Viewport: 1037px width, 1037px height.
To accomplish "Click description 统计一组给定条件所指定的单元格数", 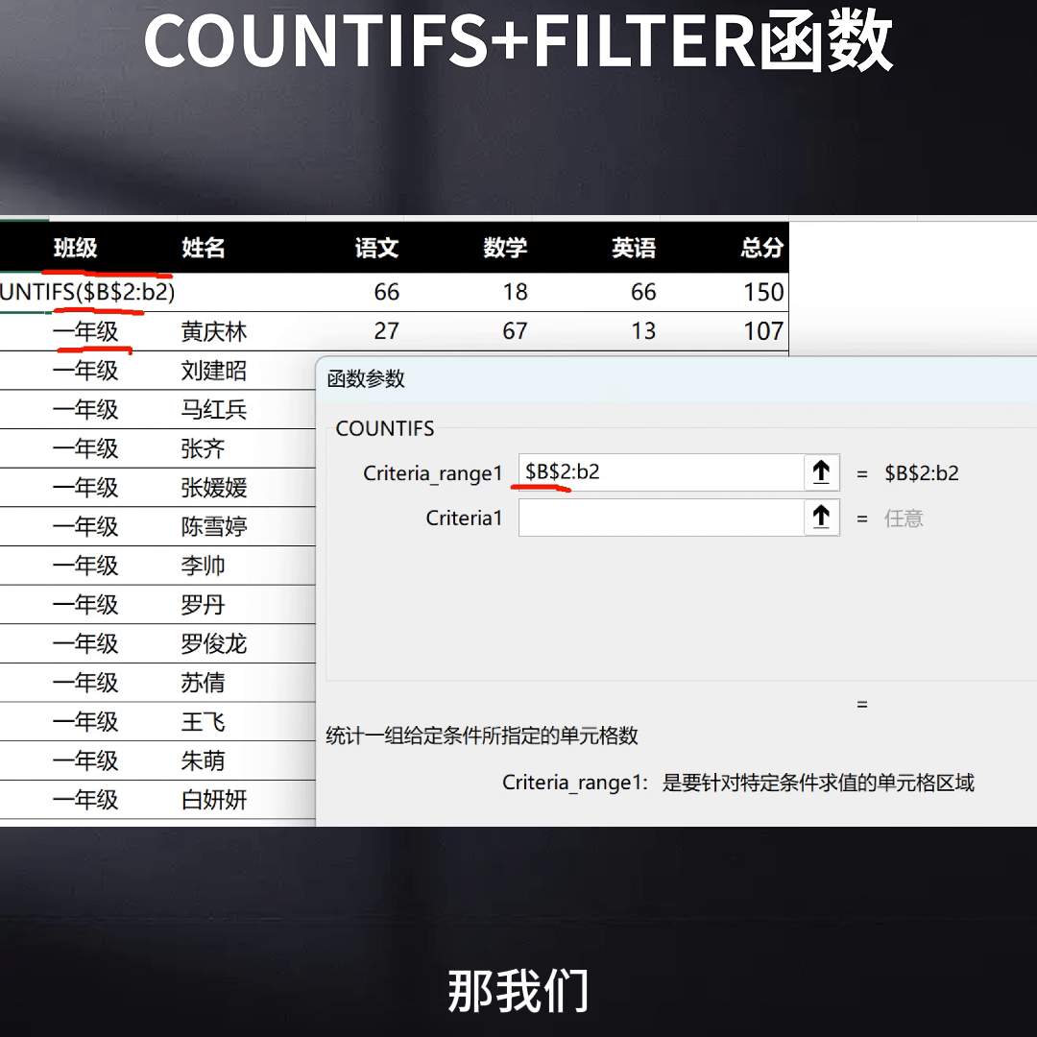I will (x=482, y=736).
